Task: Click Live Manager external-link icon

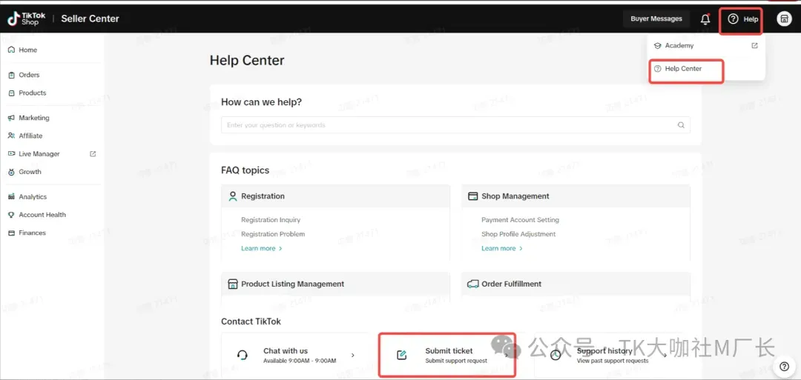Action: click(x=93, y=153)
